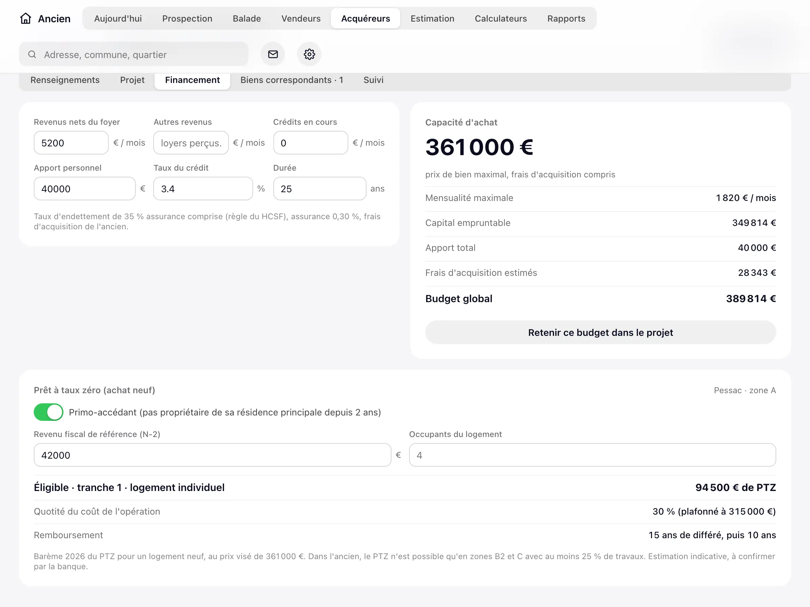Switch to the Prospection tab
The height and width of the screenshot is (607, 810).
187,19
